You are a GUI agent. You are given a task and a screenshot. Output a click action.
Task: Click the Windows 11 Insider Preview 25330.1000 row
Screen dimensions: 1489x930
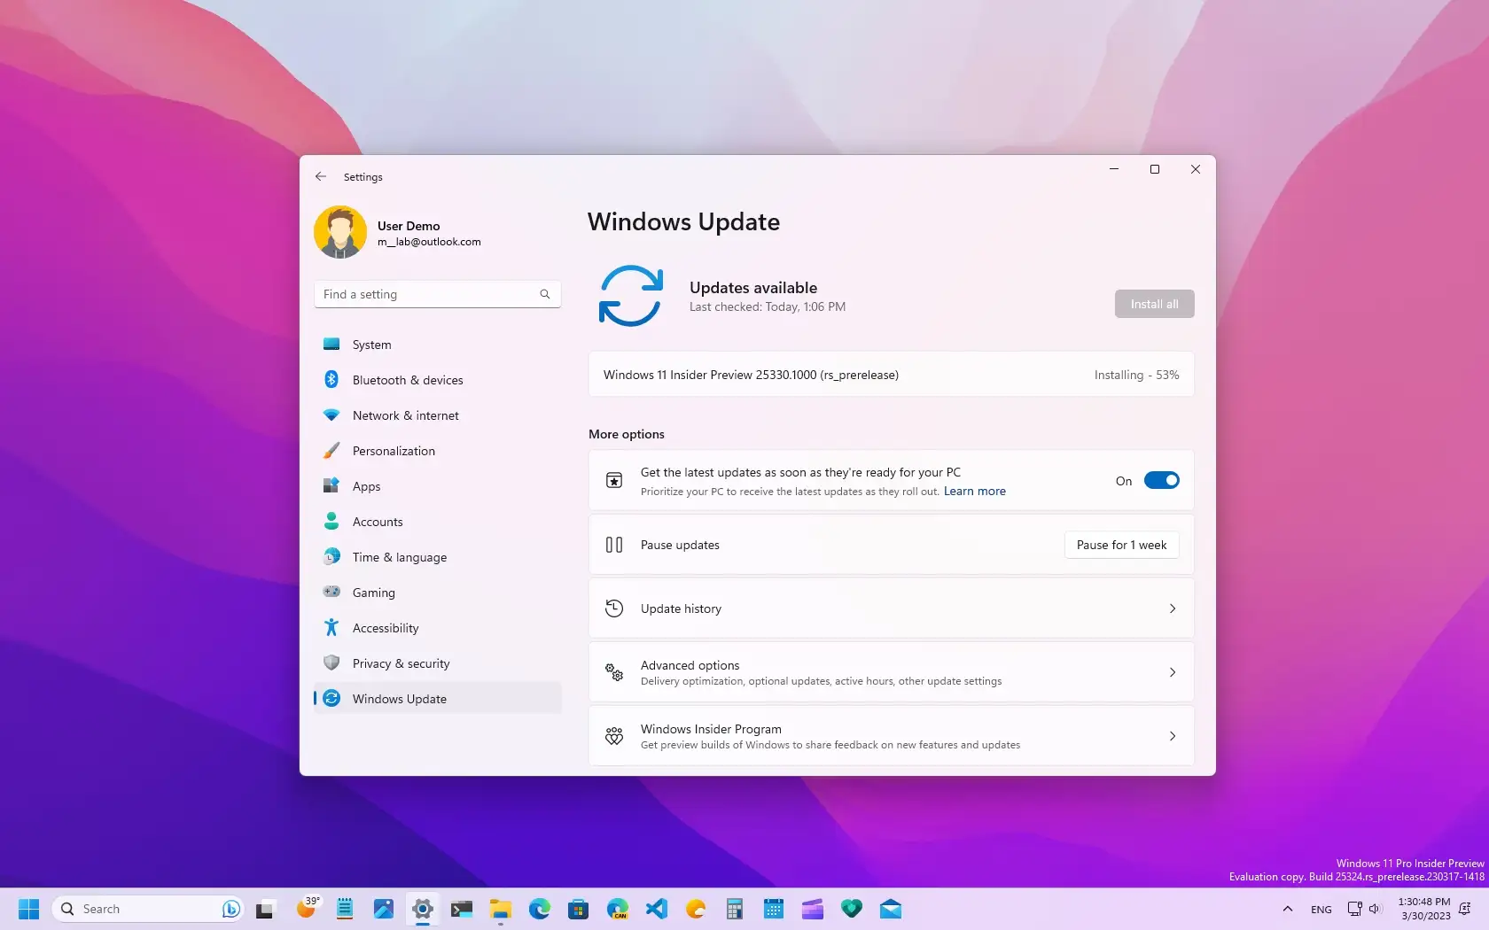(x=891, y=375)
